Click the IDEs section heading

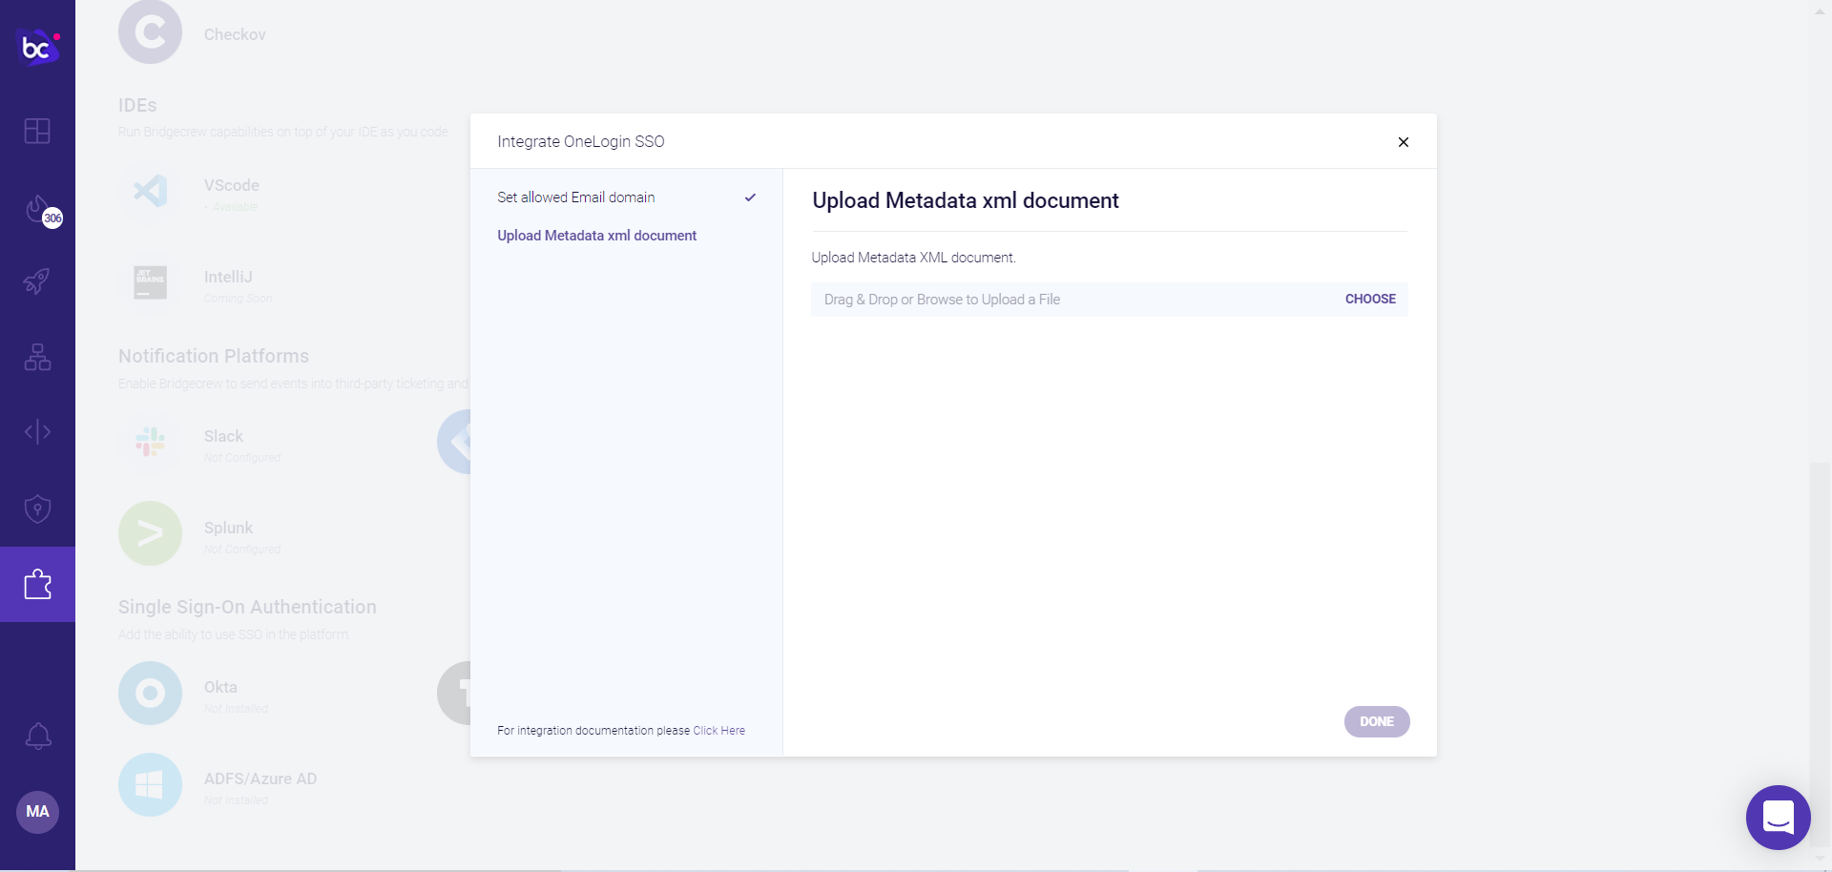[x=137, y=105]
